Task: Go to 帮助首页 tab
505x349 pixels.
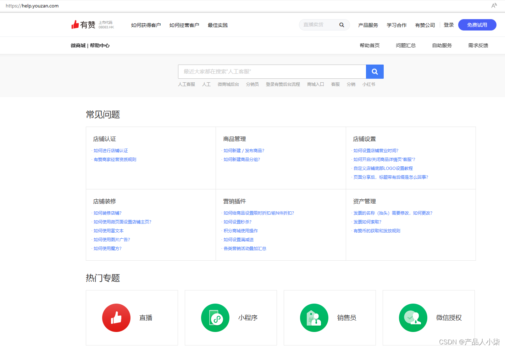Action: click(x=370, y=45)
